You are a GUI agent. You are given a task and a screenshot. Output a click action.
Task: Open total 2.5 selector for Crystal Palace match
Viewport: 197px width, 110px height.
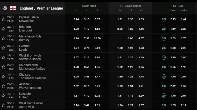(164, 19)
